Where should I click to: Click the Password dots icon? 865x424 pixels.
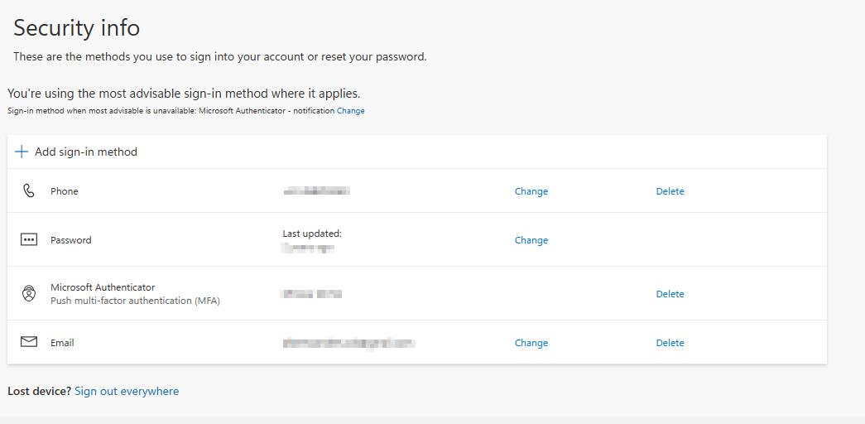(x=29, y=239)
